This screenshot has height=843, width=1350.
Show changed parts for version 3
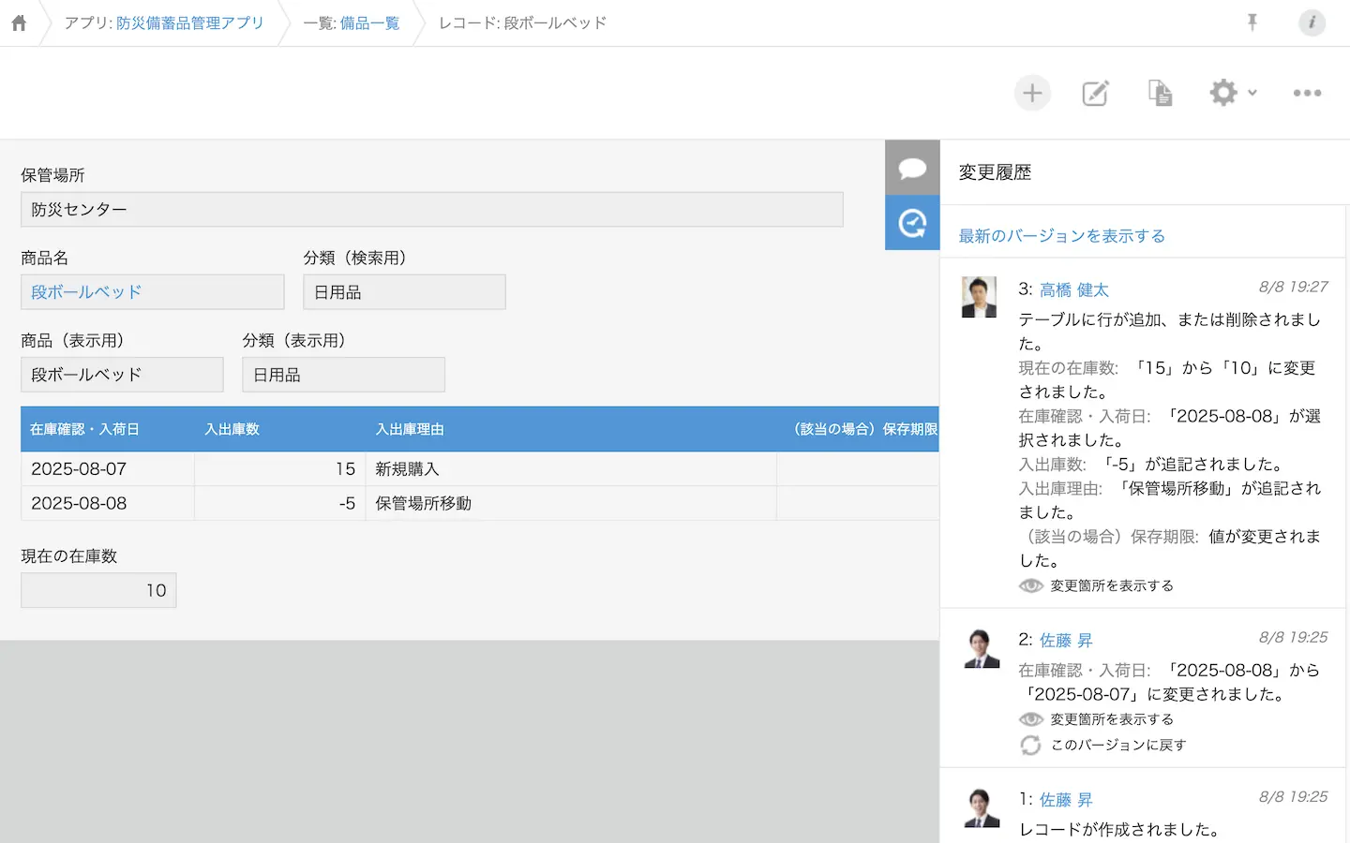1111,585
